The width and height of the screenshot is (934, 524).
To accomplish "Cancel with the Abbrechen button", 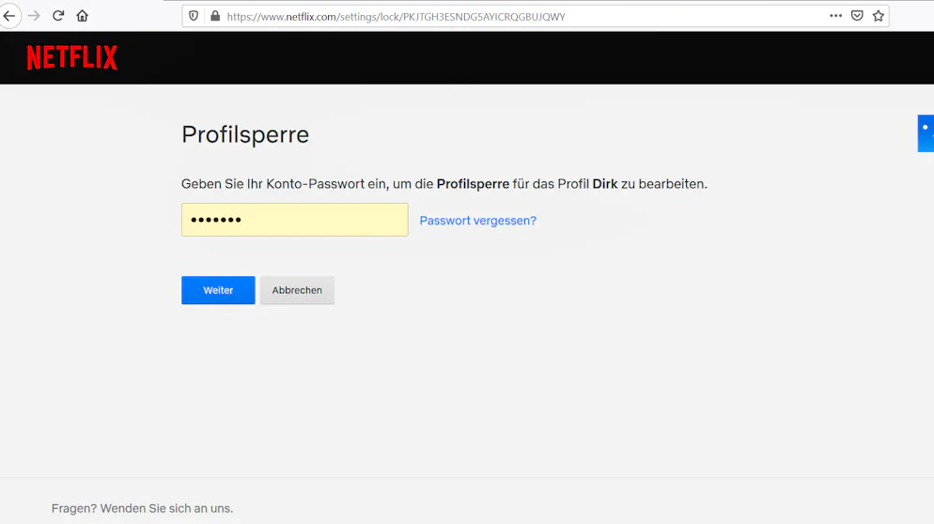I will tap(297, 290).
